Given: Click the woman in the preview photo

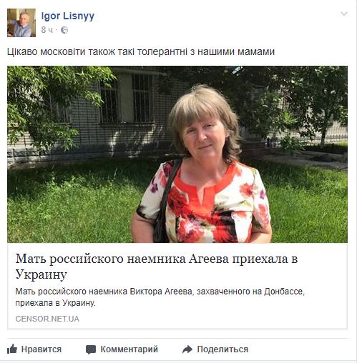Looking at the screenshot, I should (202, 164).
